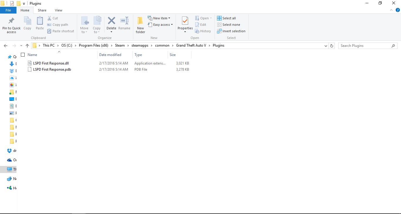The height and width of the screenshot is (214, 401).
Task: Navigate to Program Files (x86) breadcrumb
Action: (x=94, y=45)
